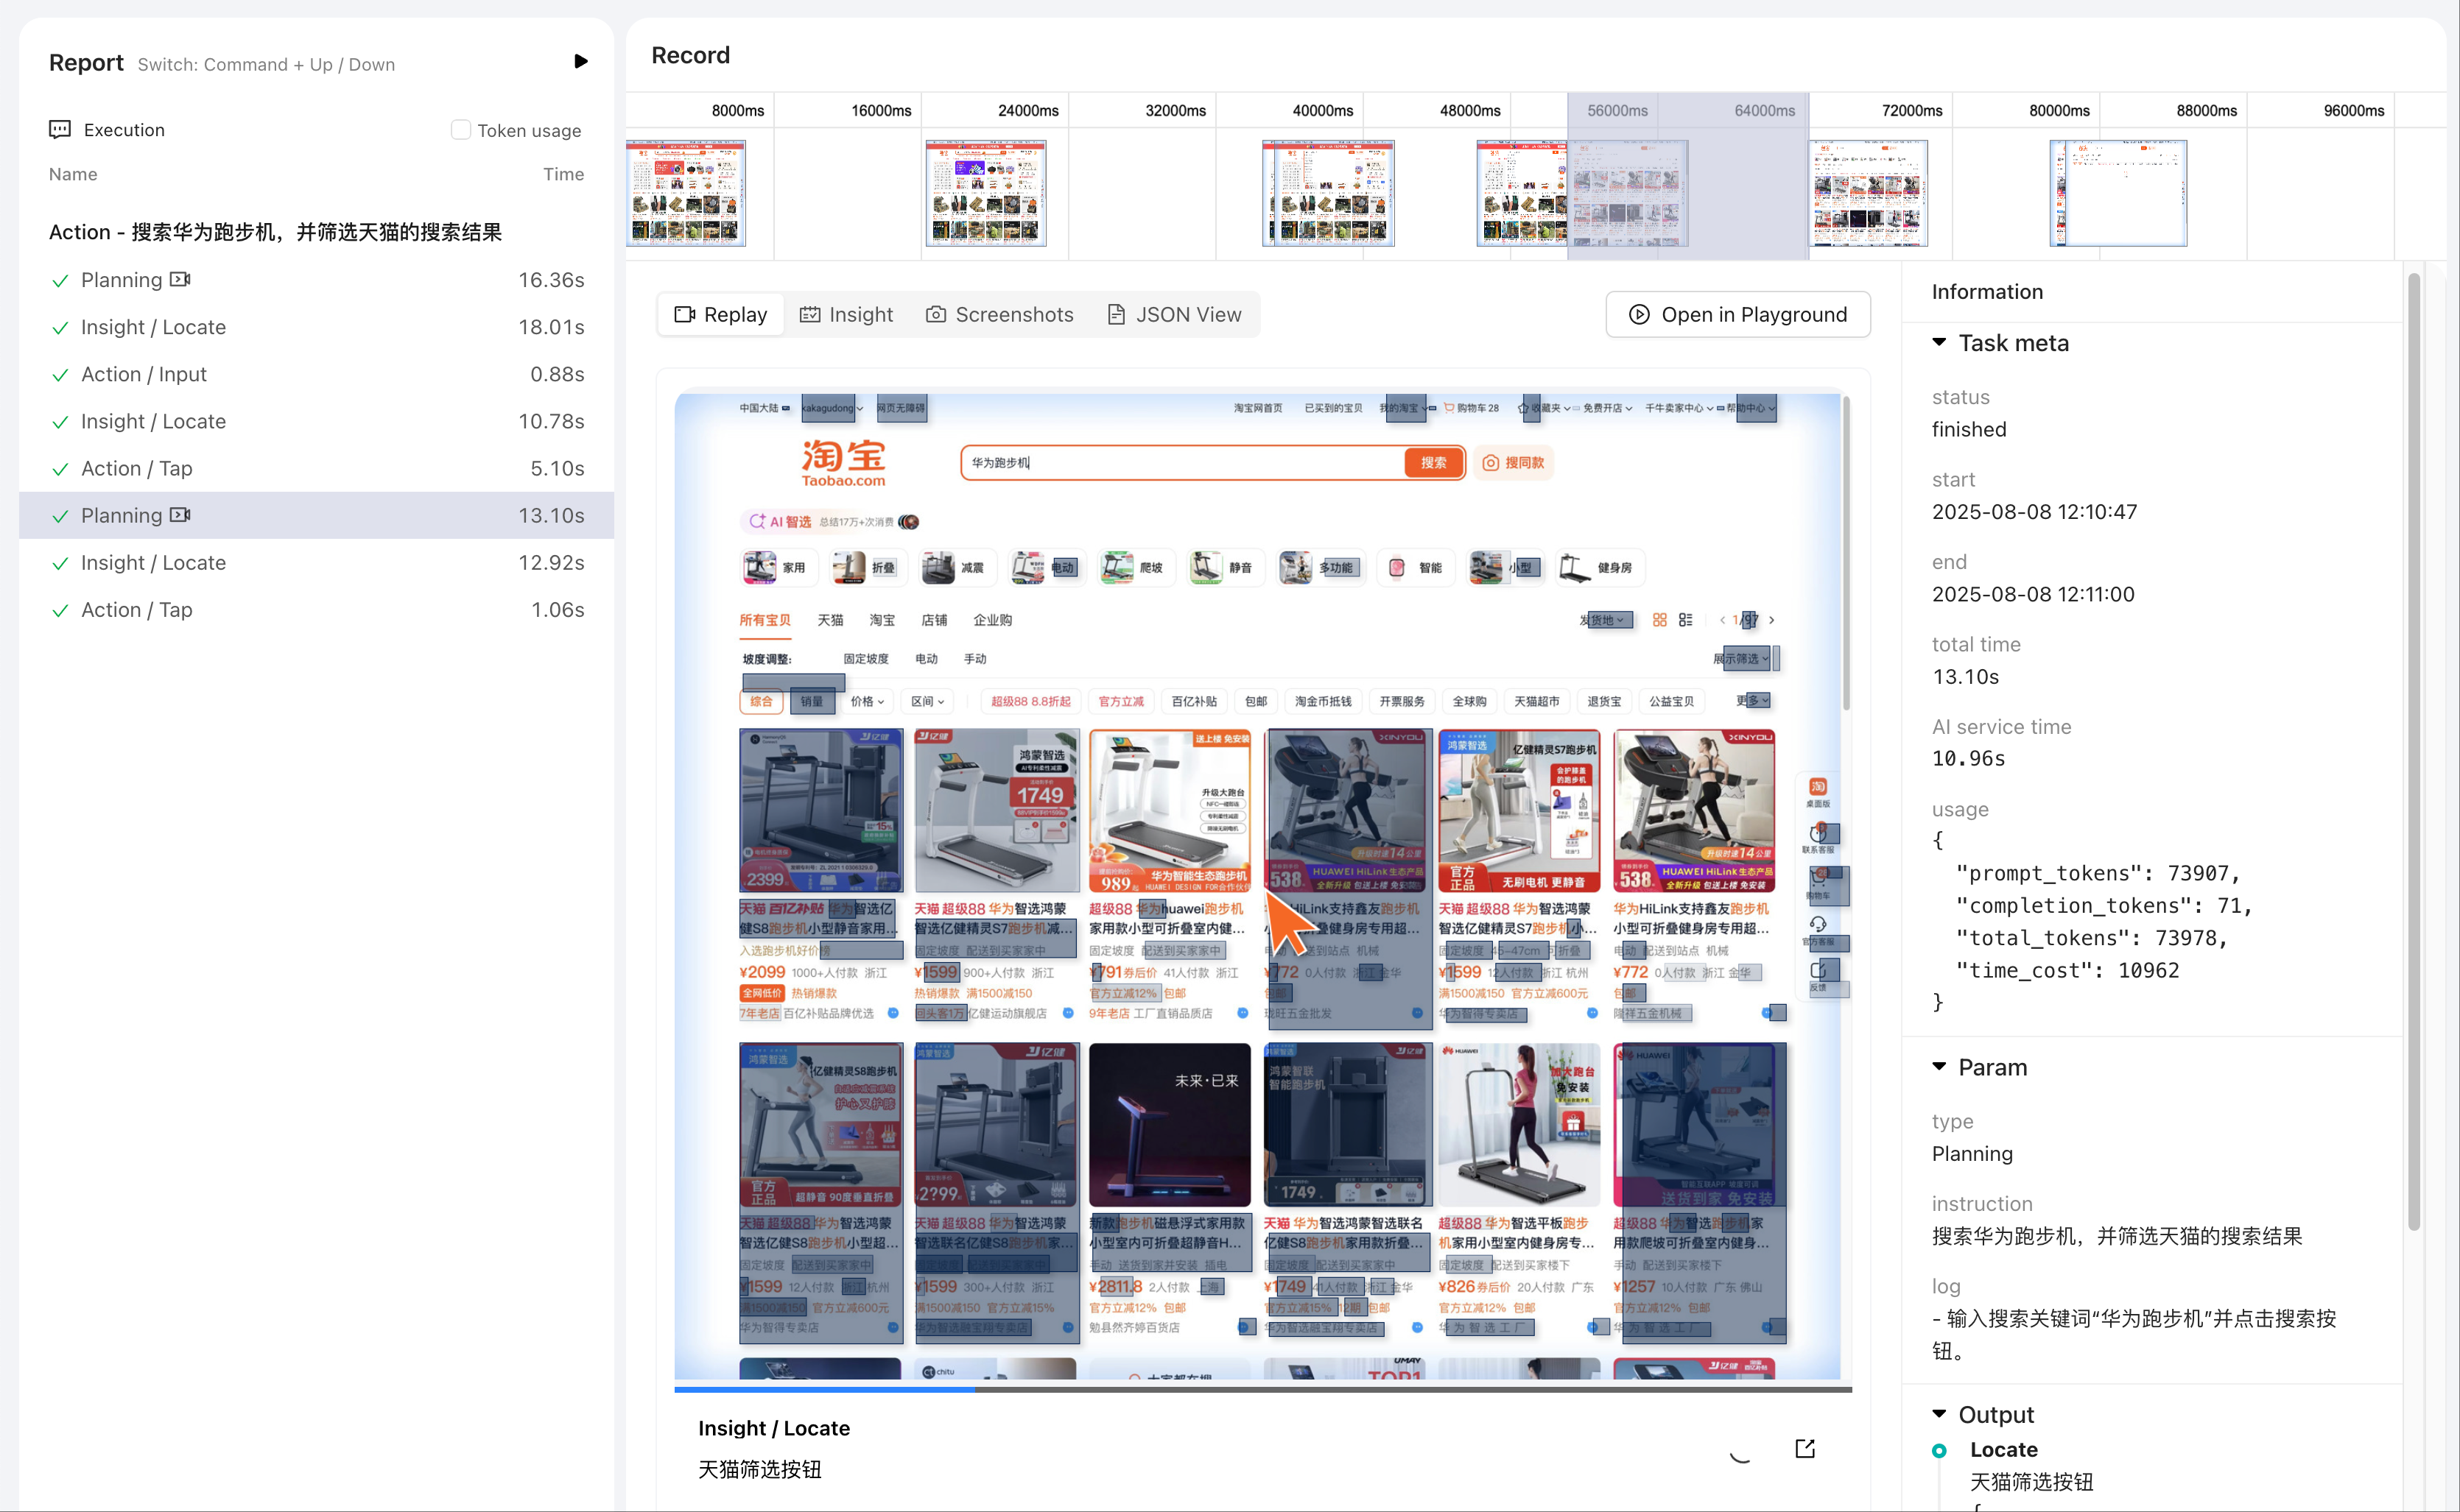Collapse the Output section
The image size is (2460, 1512).
[x=1939, y=1414]
